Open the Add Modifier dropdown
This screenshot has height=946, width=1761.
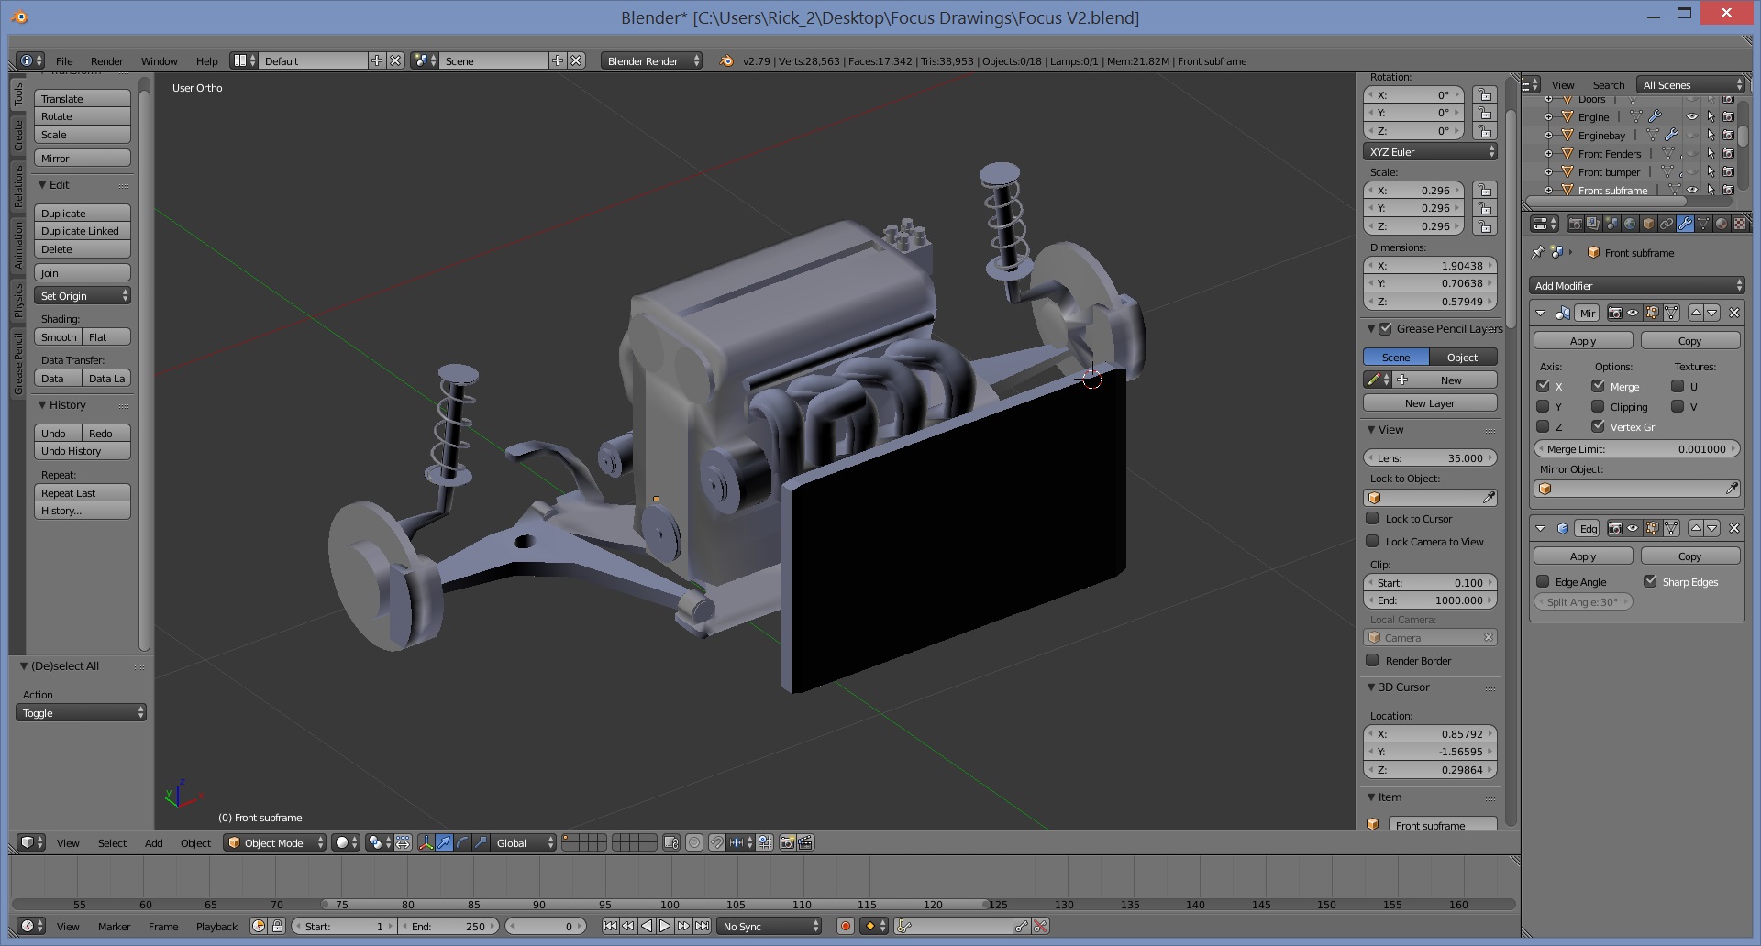tap(1636, 286)
